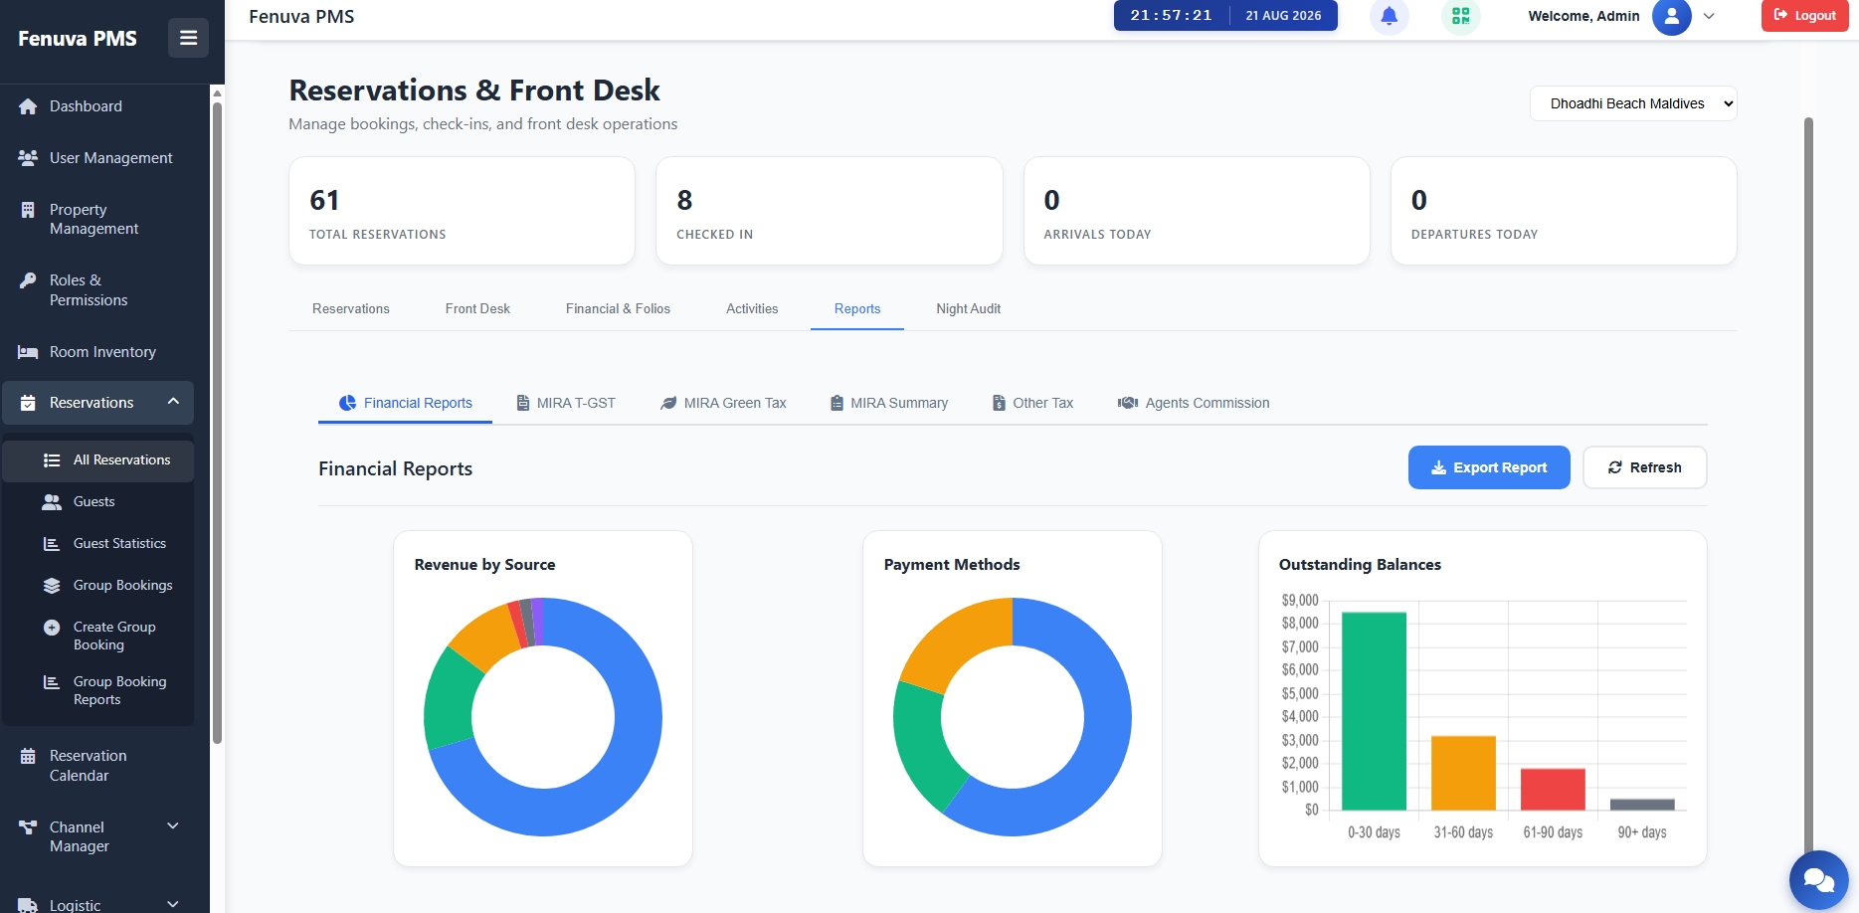This screenshot has width=1859, height=913.
Task: Click the Logout button
Action: pos(1804,16)
